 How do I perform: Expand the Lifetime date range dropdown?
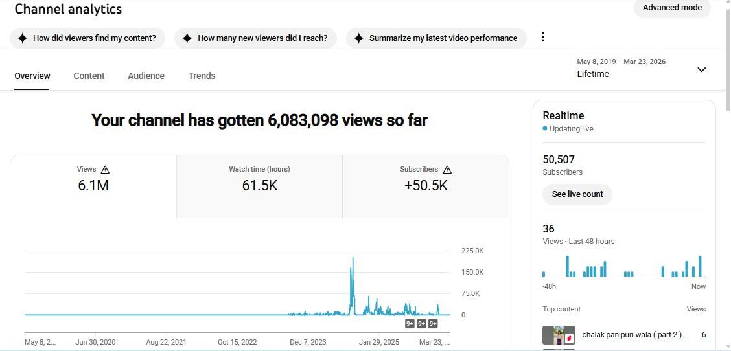pos(701,69)
